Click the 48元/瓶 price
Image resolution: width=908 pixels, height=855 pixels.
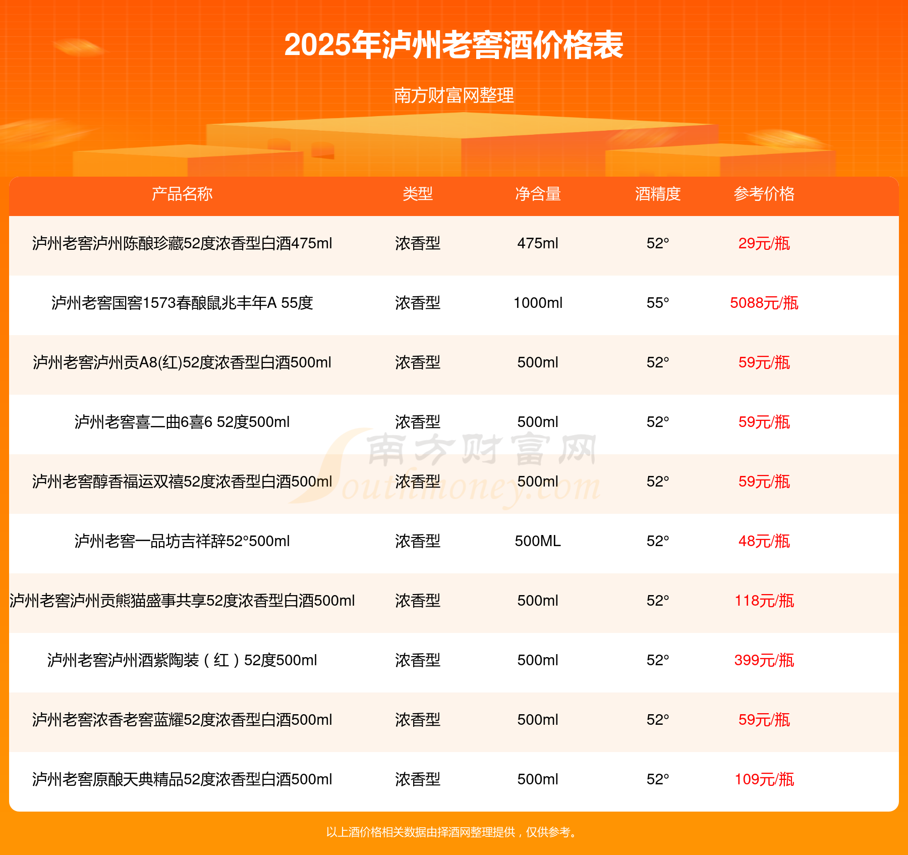[764, 541]
